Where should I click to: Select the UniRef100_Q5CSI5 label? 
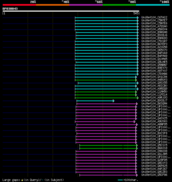[x=154, y=145]
